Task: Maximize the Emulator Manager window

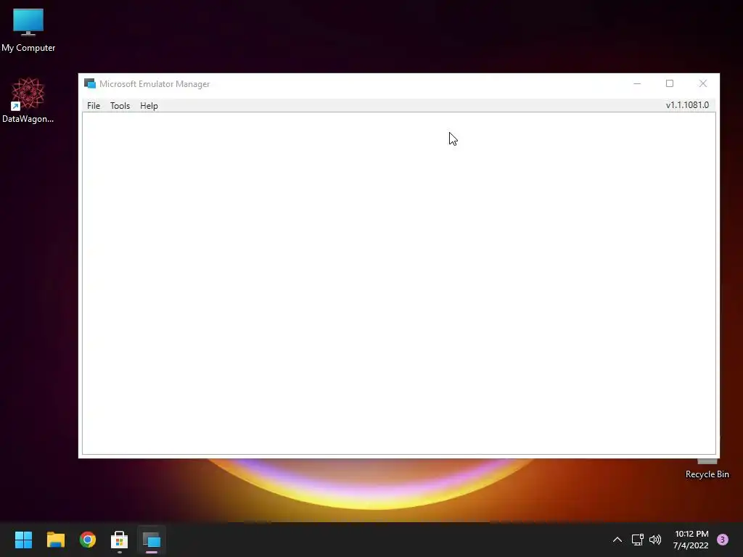Action: click(670, 84)
